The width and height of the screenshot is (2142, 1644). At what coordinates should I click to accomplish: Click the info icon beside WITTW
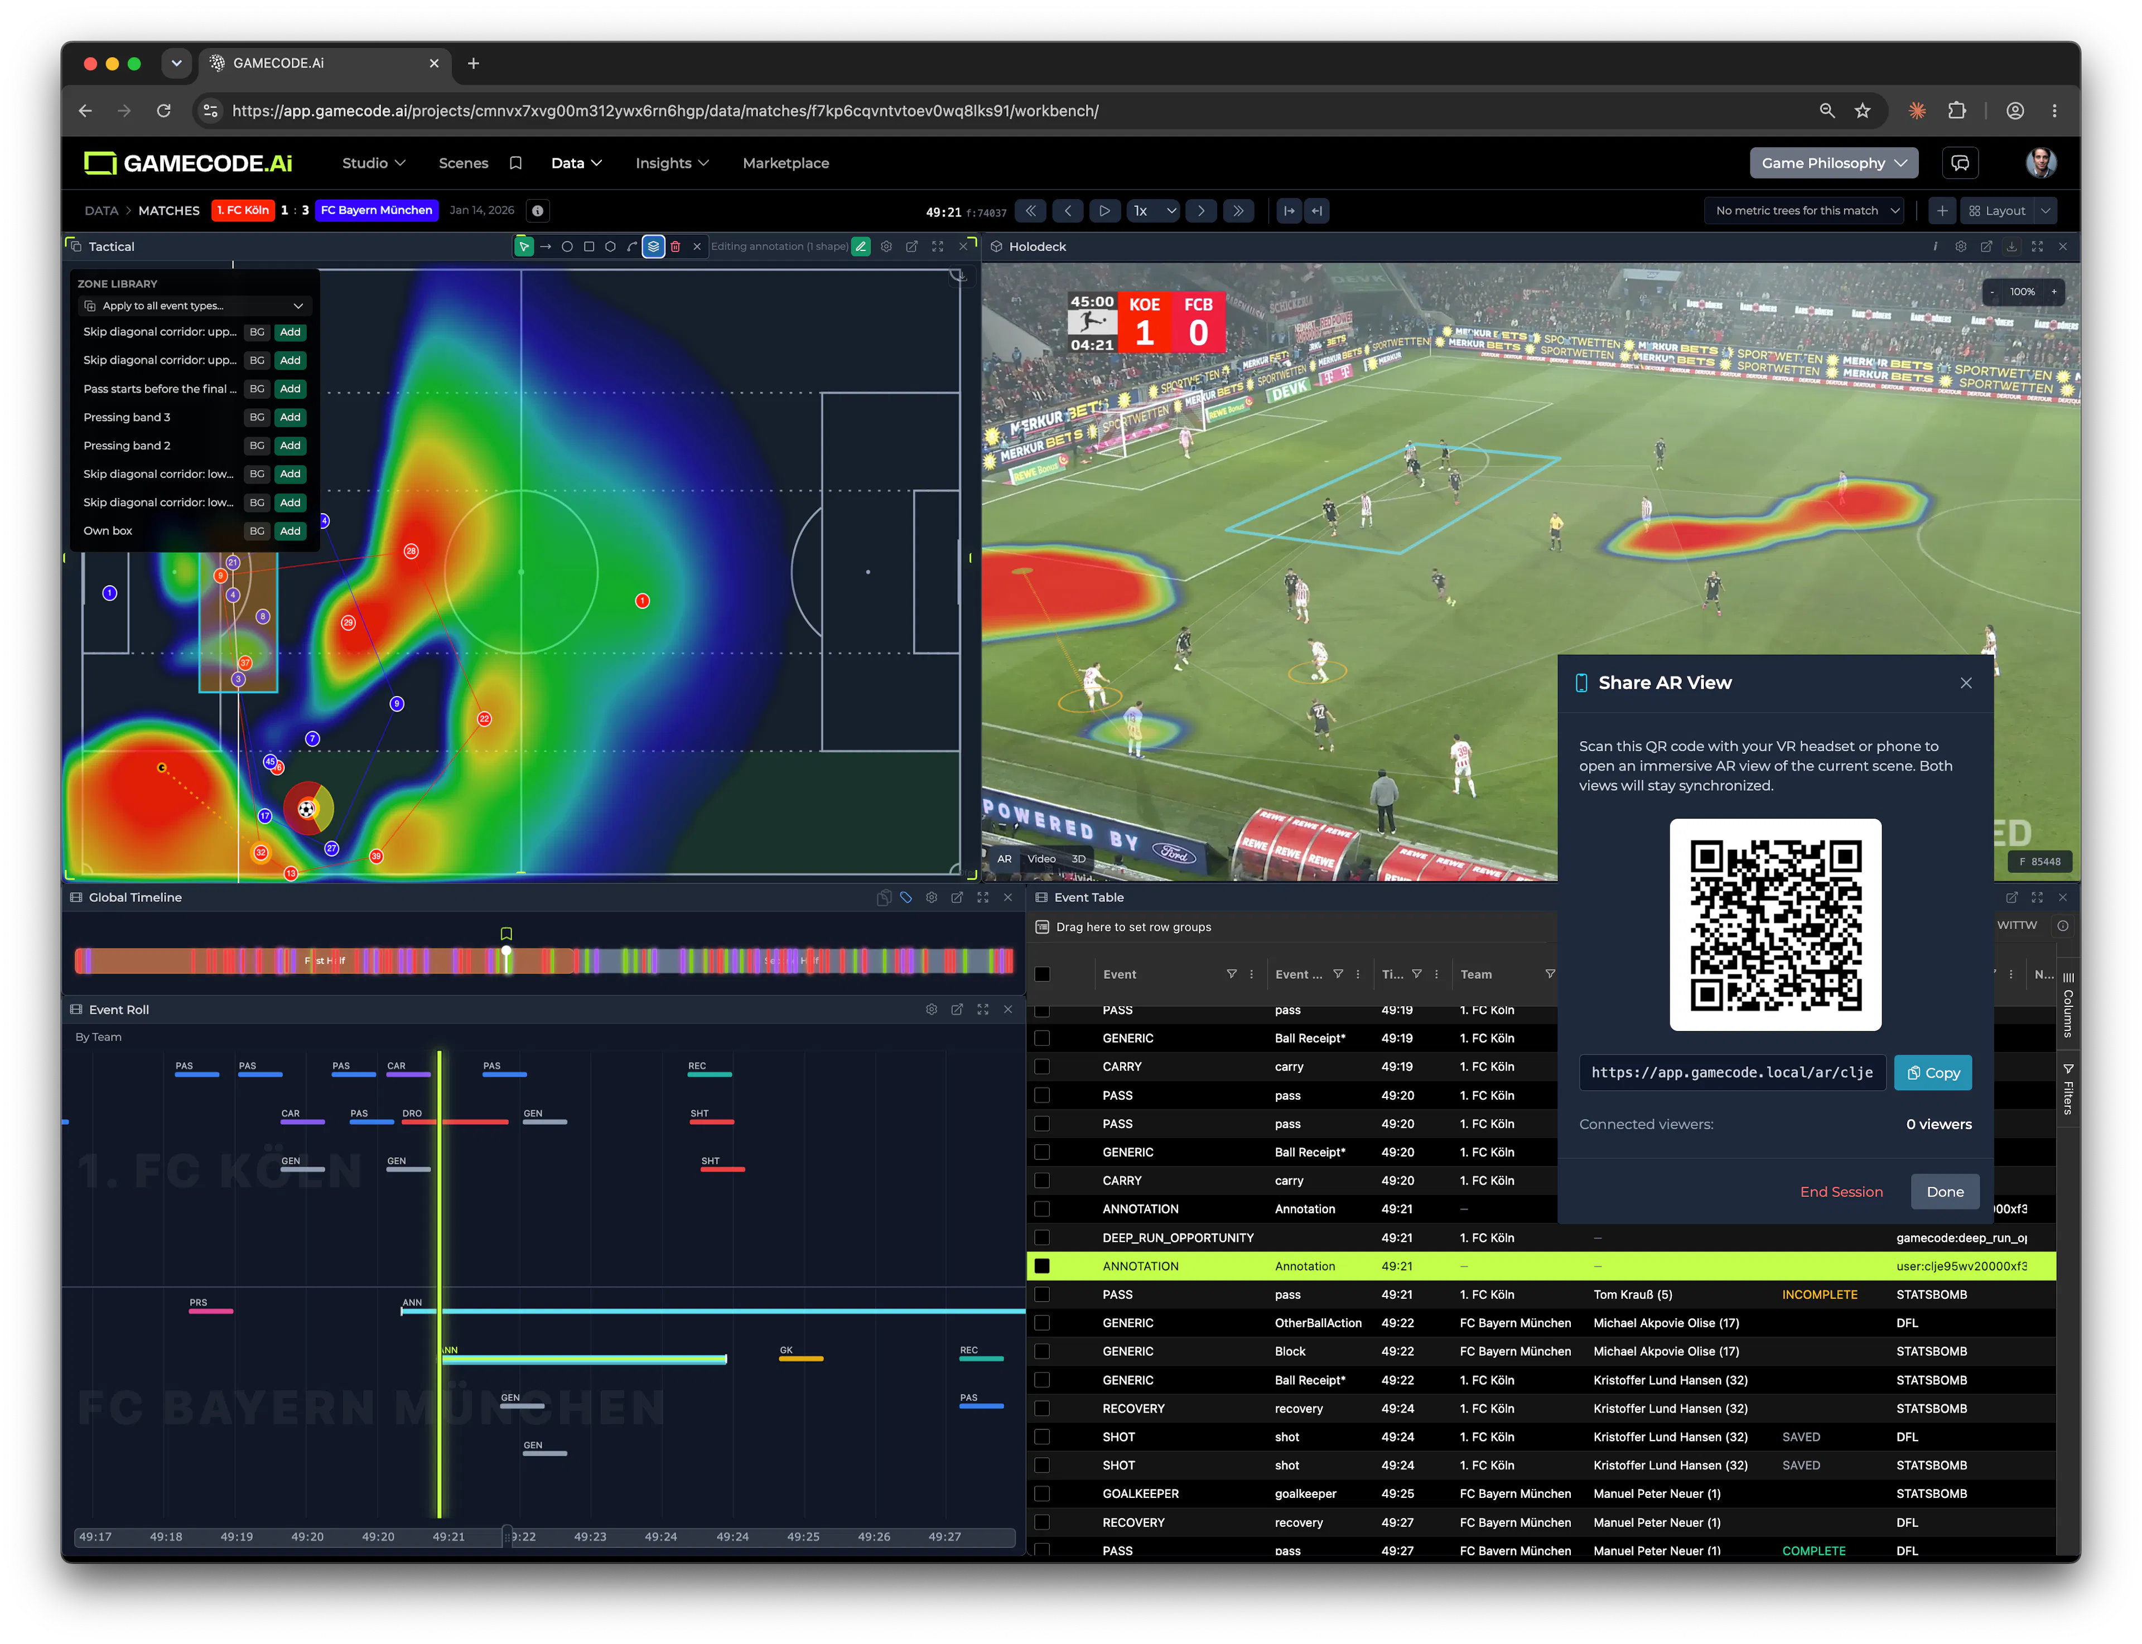(2063, 926)
